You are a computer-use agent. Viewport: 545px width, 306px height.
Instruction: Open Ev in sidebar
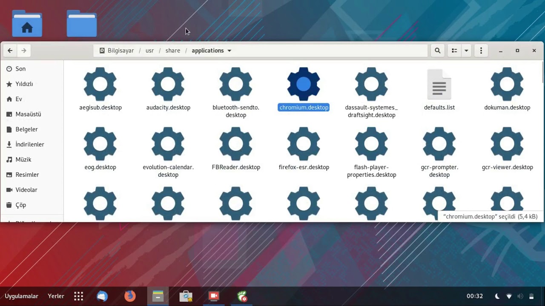pyautogui.click(x=32, y=99)
